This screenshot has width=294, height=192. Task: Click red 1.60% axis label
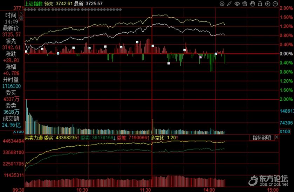click(x=286, y=17)
